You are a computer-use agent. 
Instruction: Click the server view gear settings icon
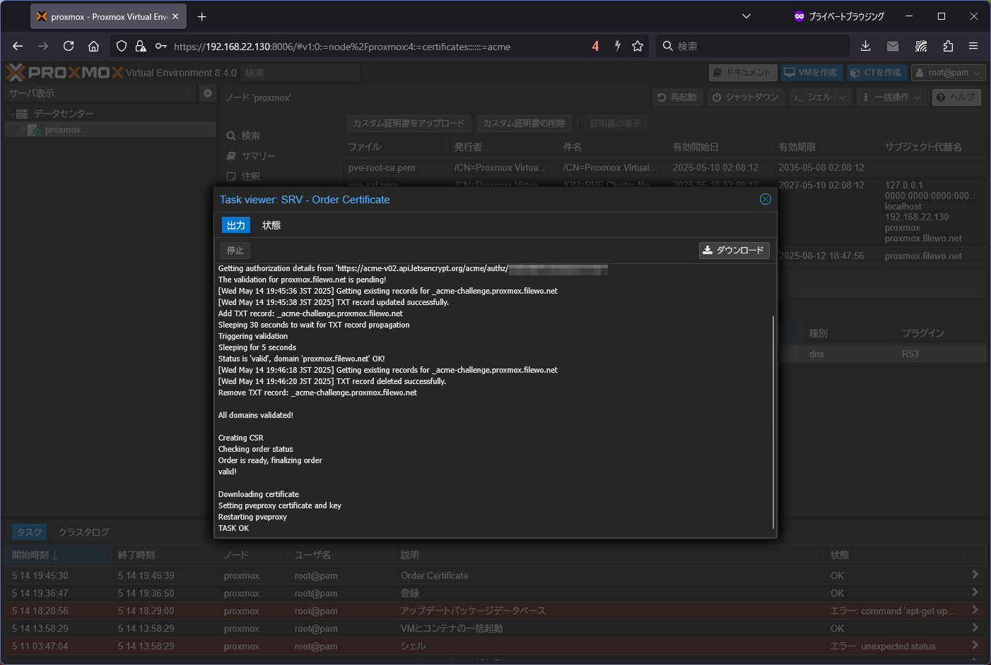tap(207, 93)
